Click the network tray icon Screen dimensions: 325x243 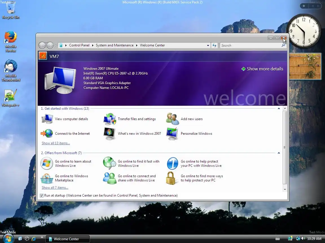298,238
